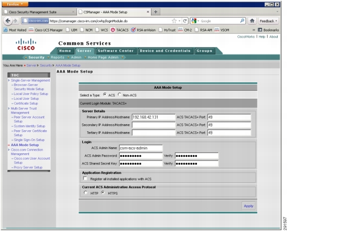Open the new tab plus button
348x233 pixels.
click(x=156, y=12)
